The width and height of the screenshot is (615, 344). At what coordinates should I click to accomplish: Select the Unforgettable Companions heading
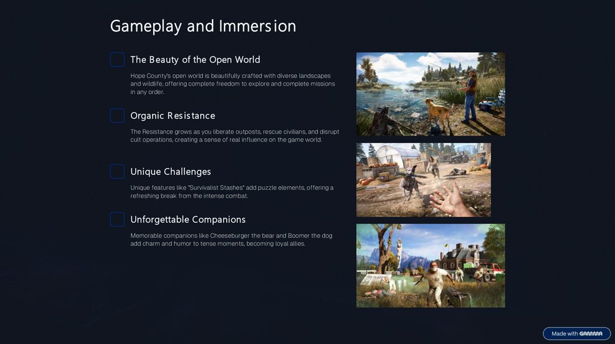188,219
